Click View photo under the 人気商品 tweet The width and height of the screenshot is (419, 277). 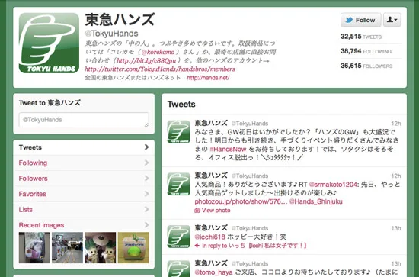216,211
